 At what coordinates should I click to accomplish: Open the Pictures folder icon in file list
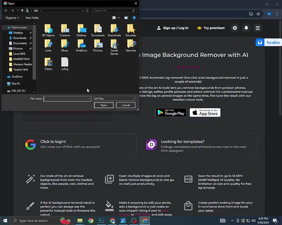(98, 46)
